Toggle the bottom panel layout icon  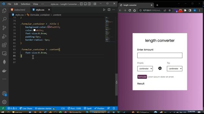tap(85, 4)
